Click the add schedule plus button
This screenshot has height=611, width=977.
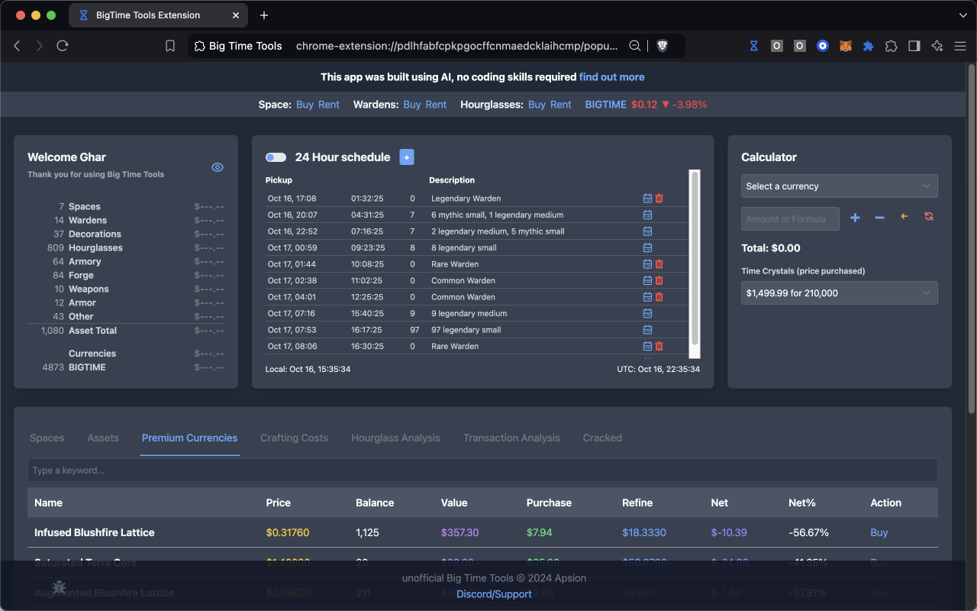[407, 157]
